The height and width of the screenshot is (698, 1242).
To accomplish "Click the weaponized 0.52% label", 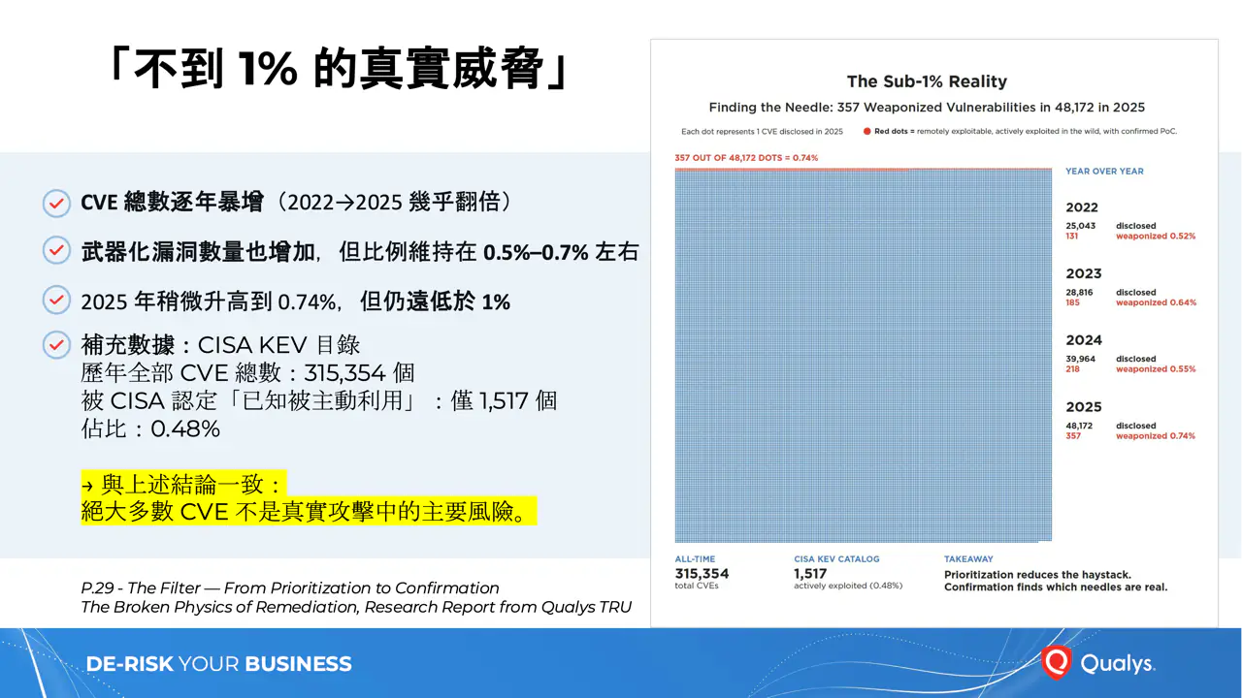I will click(x=1156, y=237).
